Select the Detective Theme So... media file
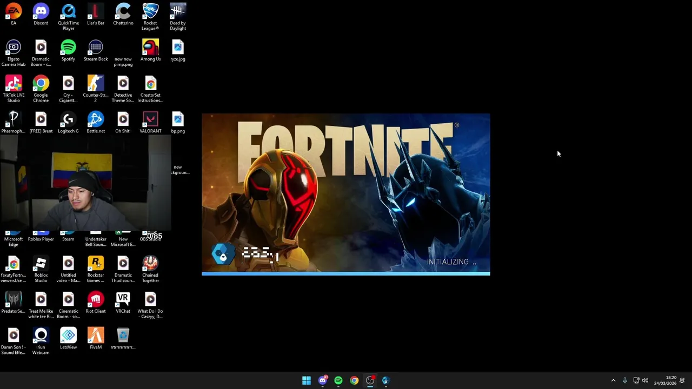 123,89
